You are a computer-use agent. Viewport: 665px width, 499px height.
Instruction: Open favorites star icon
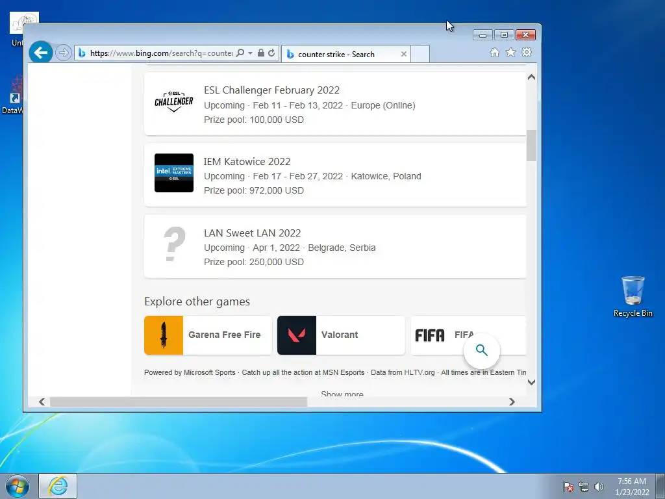pos(510,52)
